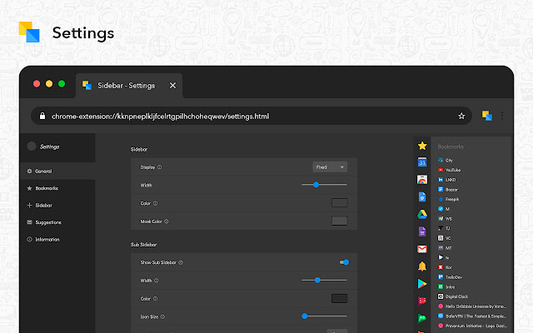Pick the Sidebar Mask Color swatch
The image size is (533, 333).
pos(339,221)
